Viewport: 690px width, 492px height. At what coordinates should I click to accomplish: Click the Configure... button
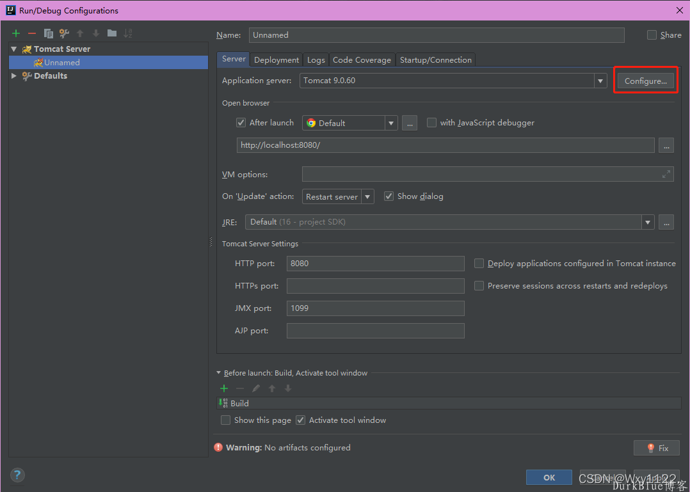[646, 81]
